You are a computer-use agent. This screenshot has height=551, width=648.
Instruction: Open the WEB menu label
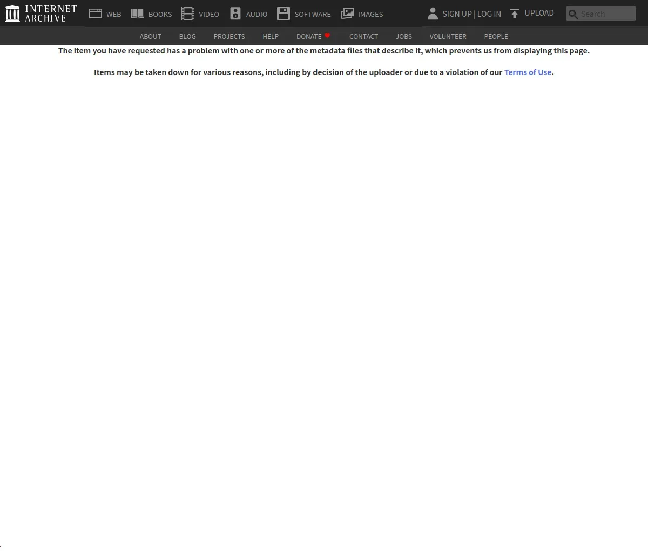pyautogui.click(x=114, y=14)
